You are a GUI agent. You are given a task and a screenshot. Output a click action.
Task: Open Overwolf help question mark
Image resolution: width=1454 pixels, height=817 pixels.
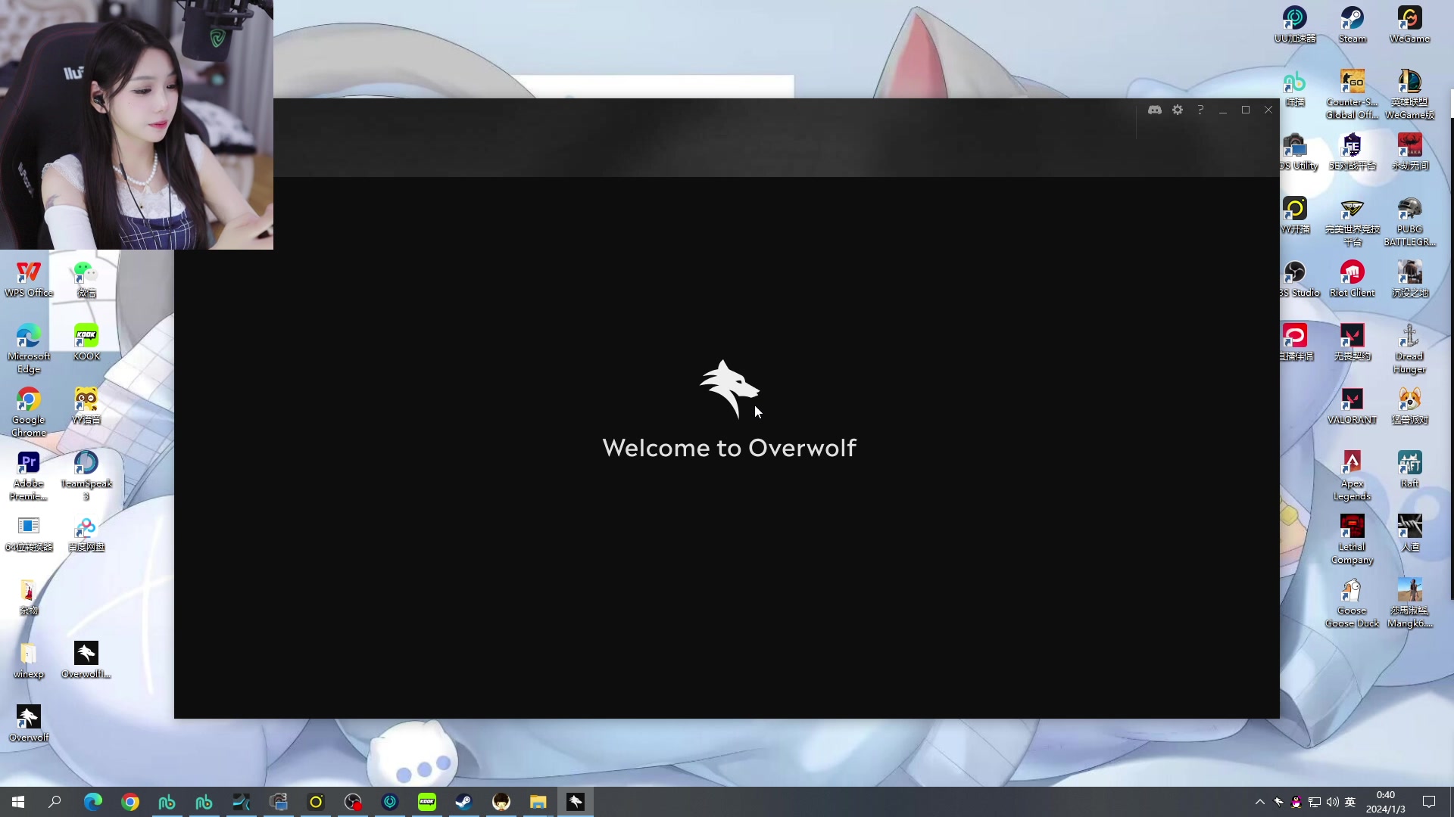(x=1200, y=110)
